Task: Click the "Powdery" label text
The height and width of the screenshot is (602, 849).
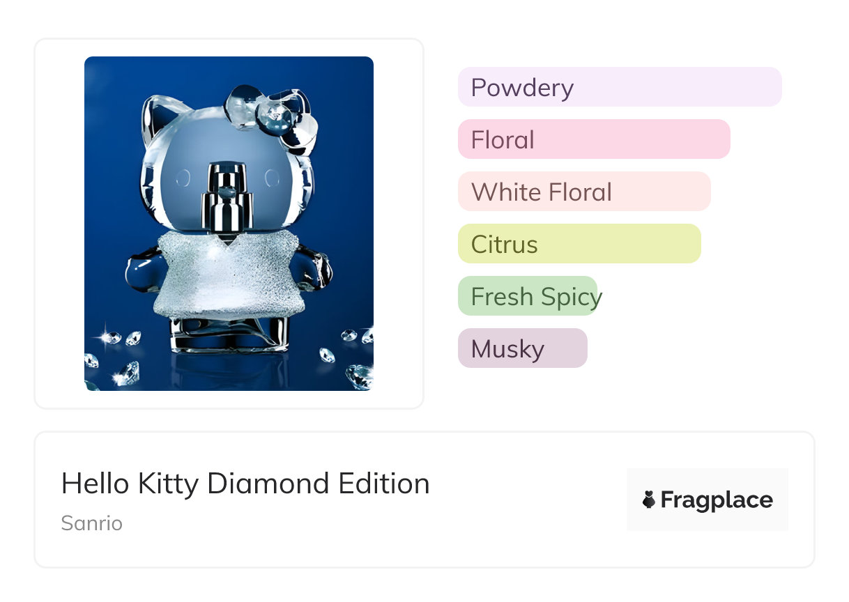Action: pos(522,88)
